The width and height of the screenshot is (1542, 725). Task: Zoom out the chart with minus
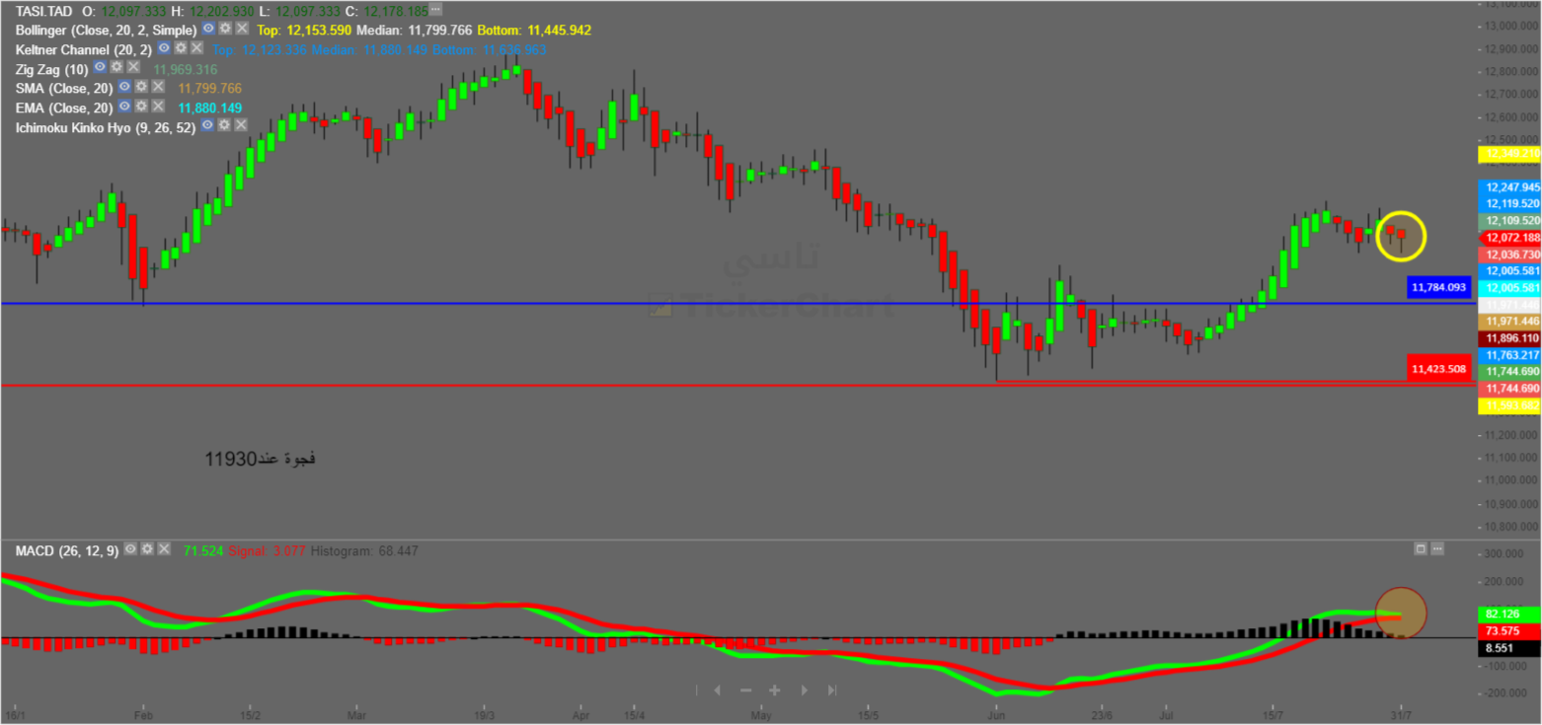(x=745, y=689)
